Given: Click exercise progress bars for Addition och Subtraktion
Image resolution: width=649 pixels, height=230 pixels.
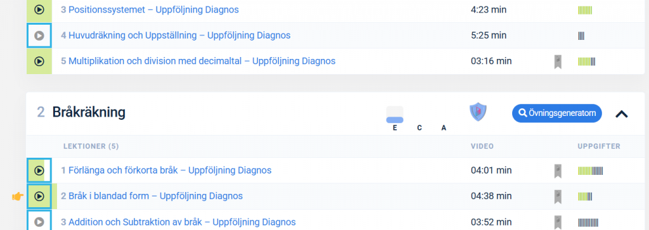Looking at the screenshot, I should 588,222.
